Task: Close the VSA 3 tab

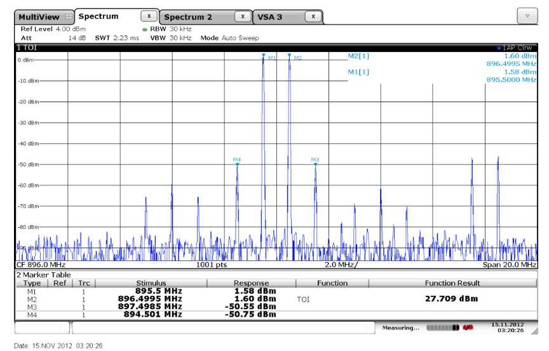Action: [x=313, y=16]
